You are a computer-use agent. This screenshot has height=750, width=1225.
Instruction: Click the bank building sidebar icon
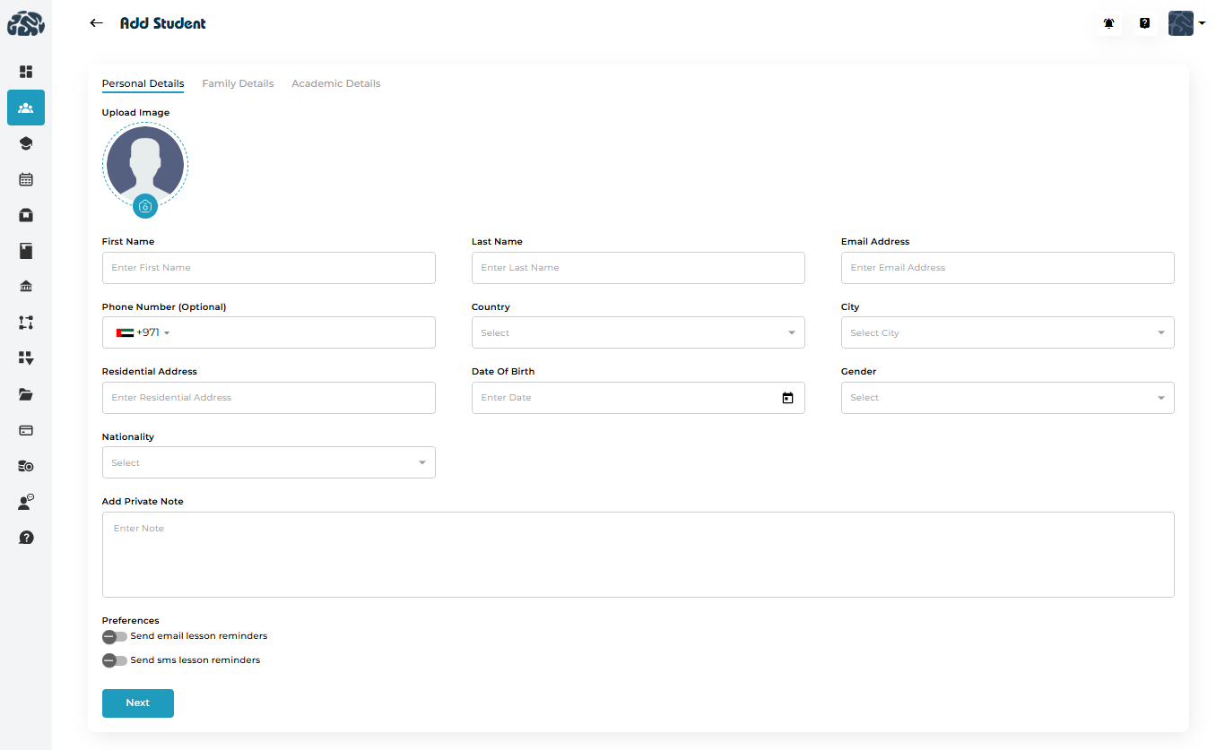pyautogui.click(x=26, y=287)
